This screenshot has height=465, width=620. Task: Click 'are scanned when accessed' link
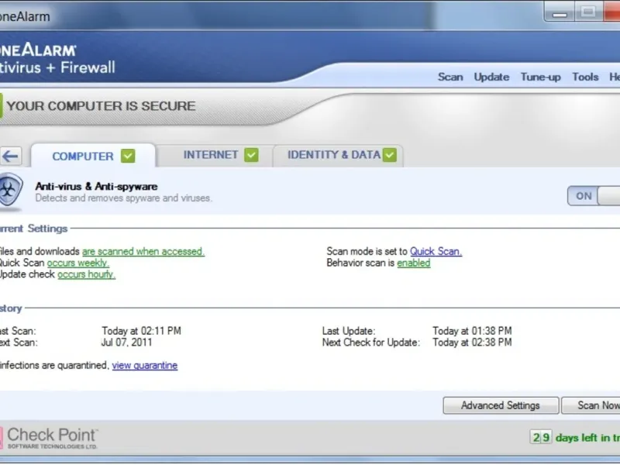(143, 251)
